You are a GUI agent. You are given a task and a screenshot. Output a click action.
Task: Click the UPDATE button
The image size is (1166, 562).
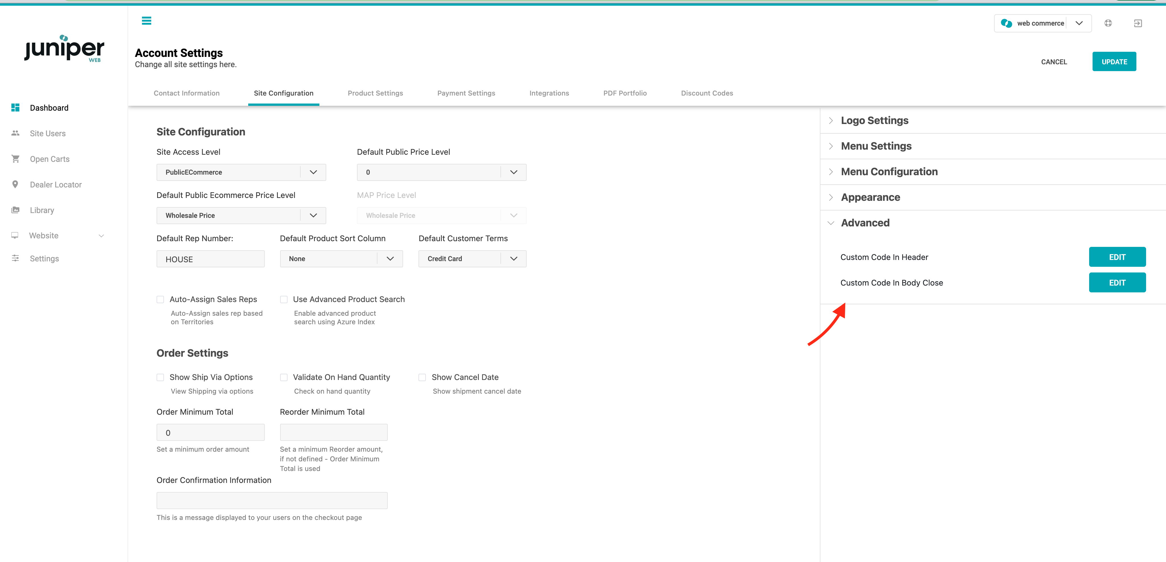1114,61
